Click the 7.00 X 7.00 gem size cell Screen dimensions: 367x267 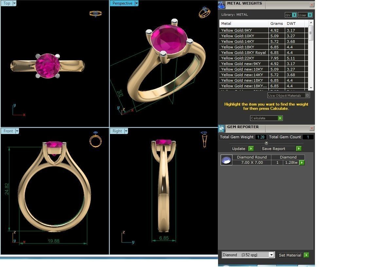[x=252, y=162]
